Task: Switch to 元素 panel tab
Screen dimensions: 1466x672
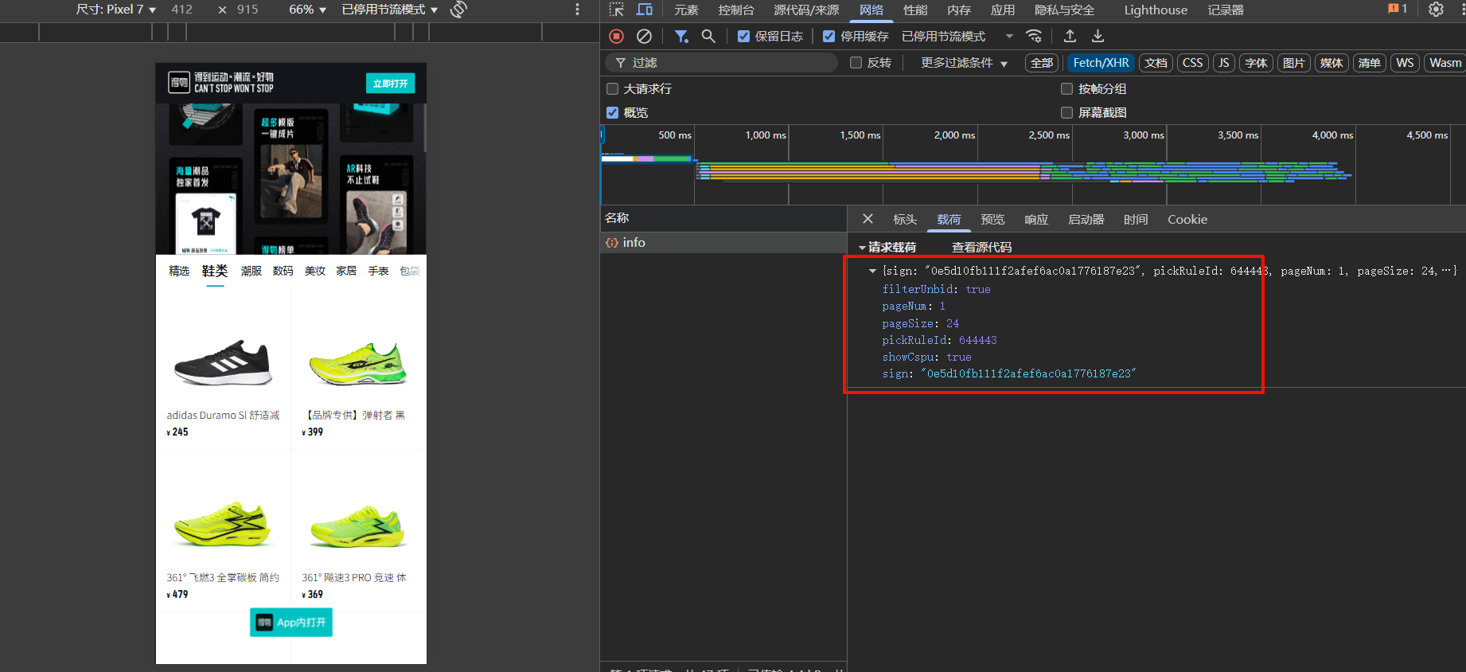Action: click(686, 10)
